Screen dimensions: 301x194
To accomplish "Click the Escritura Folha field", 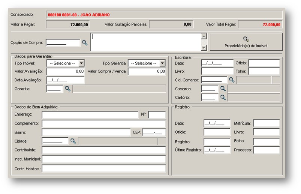I will pyautogui.click(x=264, y=71).
